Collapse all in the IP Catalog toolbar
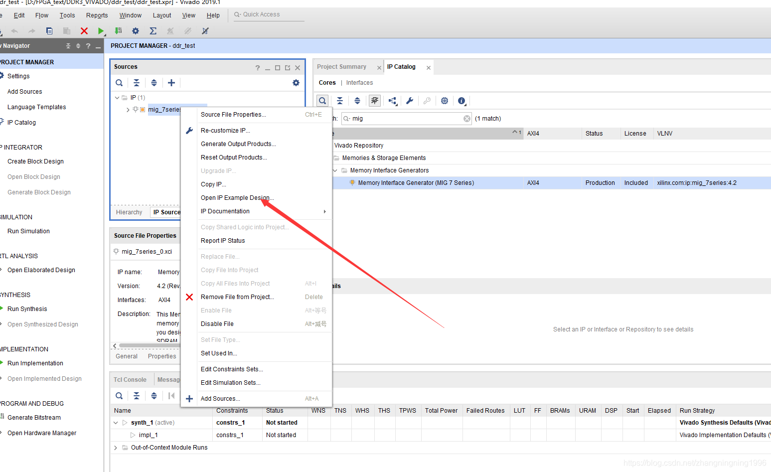The height and width of the screenshot is (472, 771). (x=340, y=101)
